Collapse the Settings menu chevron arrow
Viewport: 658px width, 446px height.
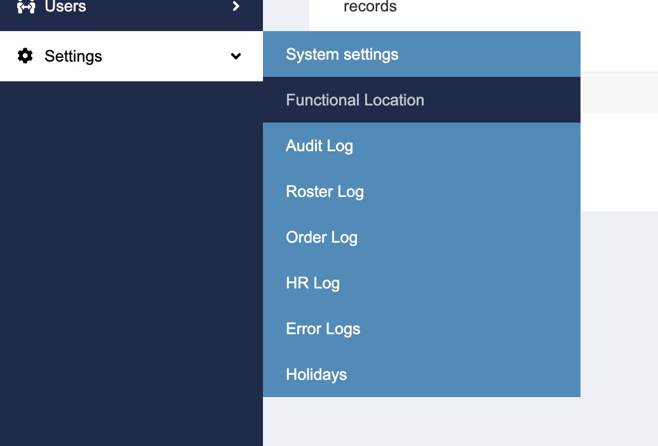click(x=236, y=56)
